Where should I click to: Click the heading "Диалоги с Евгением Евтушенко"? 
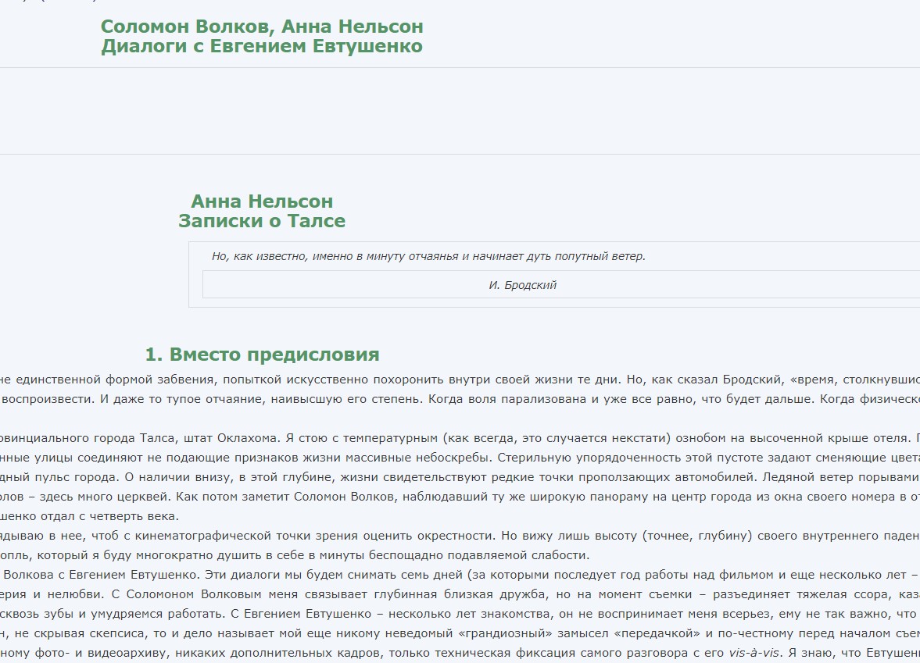pyautogui.click(x=262, y=46)
